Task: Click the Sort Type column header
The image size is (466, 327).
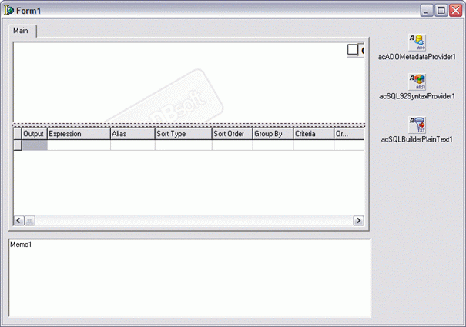Action: [x=183, y=134]
